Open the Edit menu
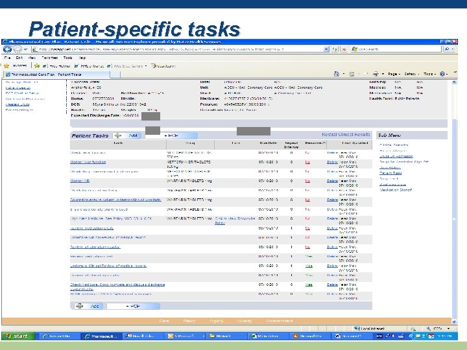Screen dimensions: 467x350 point(19,58)
